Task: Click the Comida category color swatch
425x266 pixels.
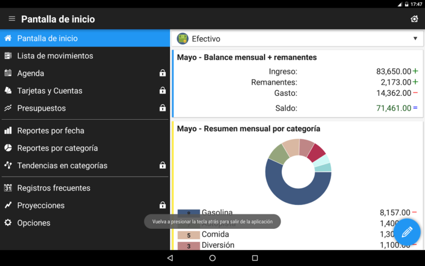Action: [188, 235]
